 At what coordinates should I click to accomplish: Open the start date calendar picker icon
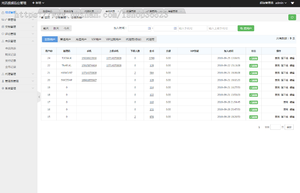point(149,29)
